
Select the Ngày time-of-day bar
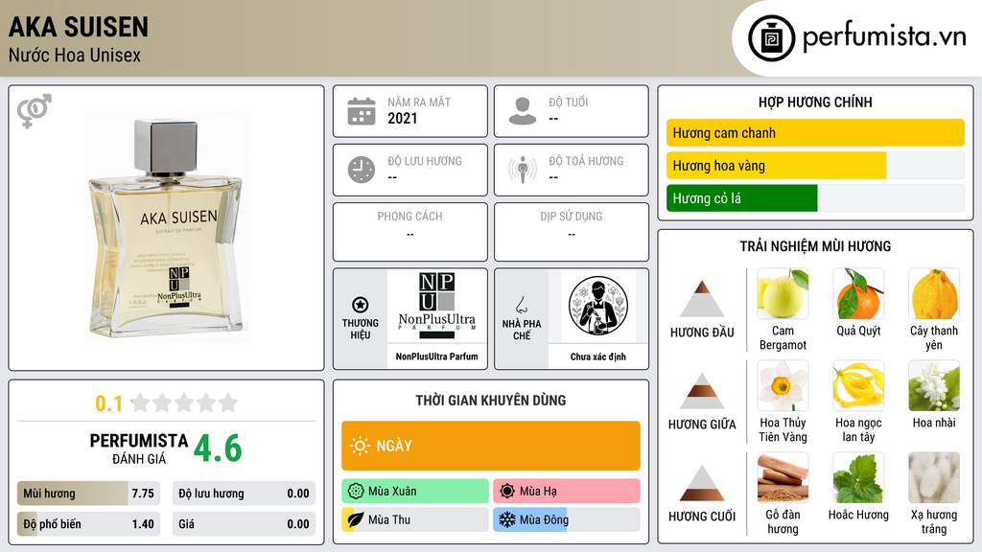click(x=491, y=446)
